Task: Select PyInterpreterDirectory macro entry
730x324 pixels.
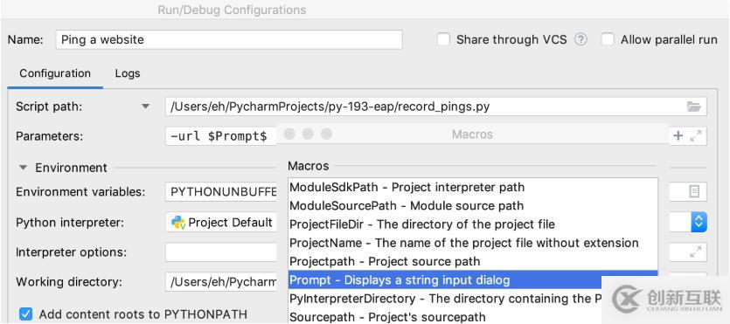Action: click(445, 299)
